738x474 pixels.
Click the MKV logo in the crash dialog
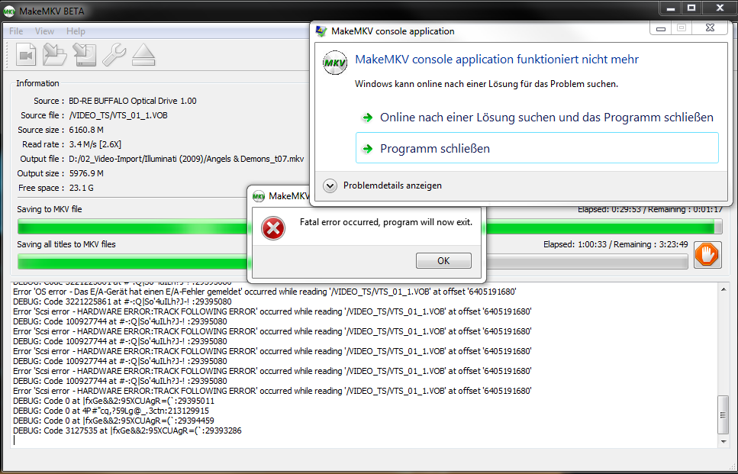pyautogui.click(x=334, y=63)
